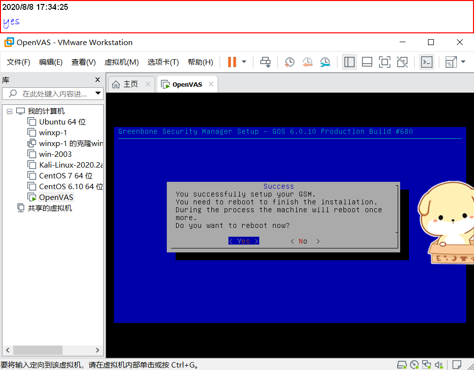Click the message log status icon
Image resolution: width=474 pixels, height=370 pixels.
pyautogui.click(x=456, y=364)
